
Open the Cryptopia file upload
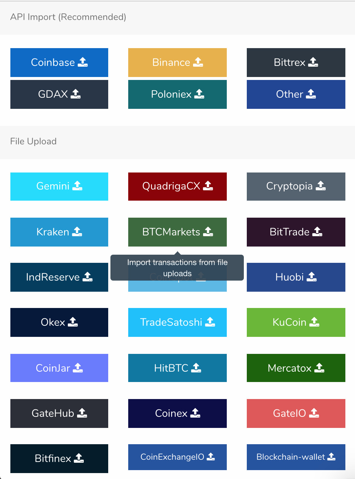point(296,186)
